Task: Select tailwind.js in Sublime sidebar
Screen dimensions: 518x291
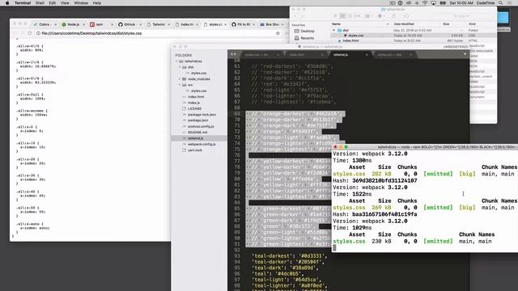Action: (199, 138)
